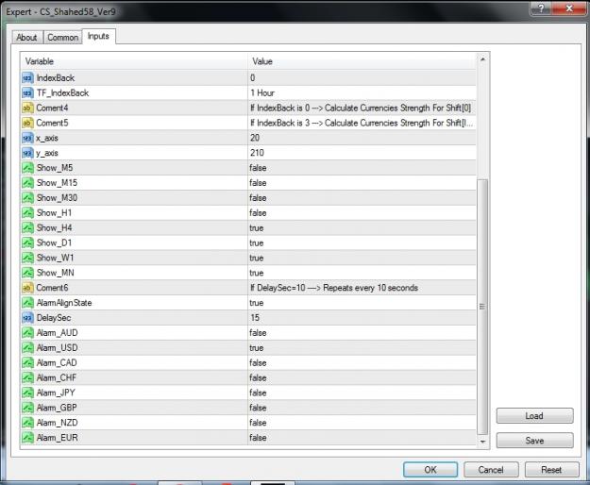Click the Cancel button
This screenshot has height=485, width=590.
[x=491, y=470]
